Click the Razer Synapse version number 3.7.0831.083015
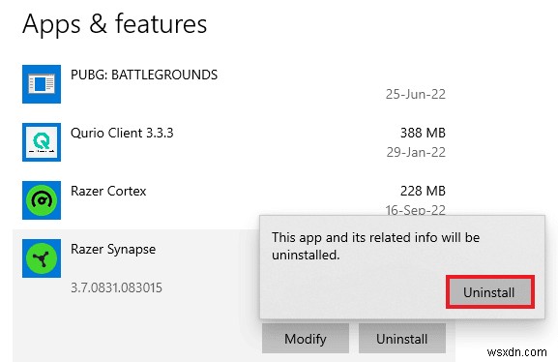This screenshot has height=362, width=558. click(116, 287)
